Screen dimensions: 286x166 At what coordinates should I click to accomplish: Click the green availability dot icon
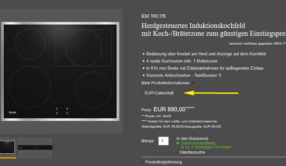pos(178,143)
